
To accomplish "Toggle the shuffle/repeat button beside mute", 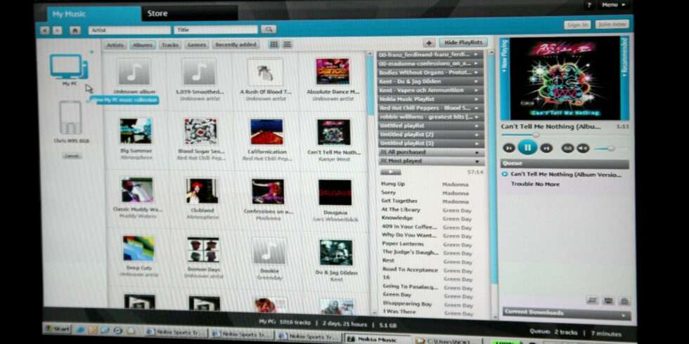I will [x=567, y=148].
